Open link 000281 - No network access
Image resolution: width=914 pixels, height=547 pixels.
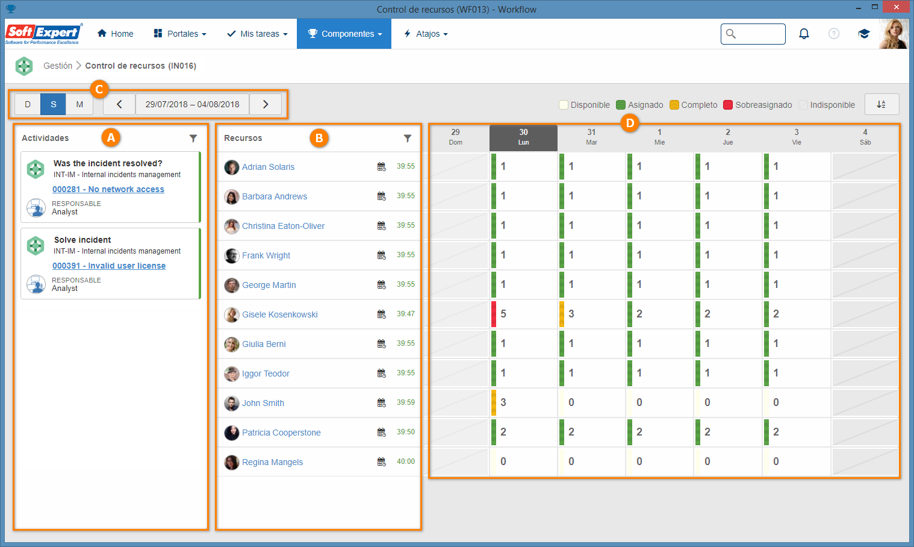pos(108,189)
